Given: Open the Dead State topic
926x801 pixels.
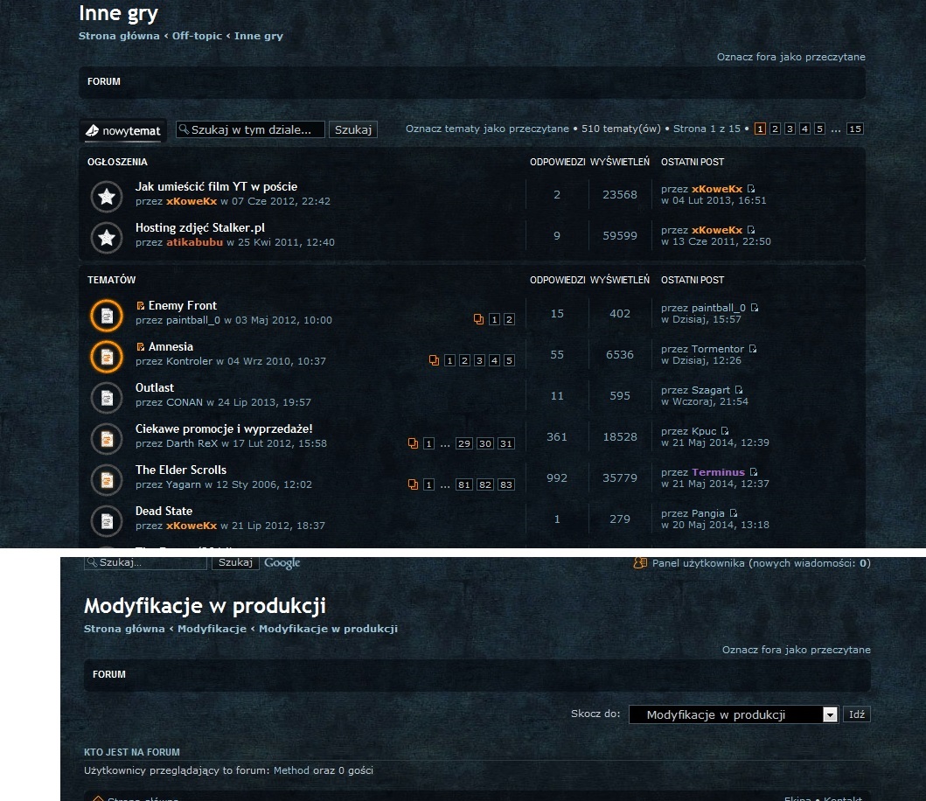Looking at the screenshot, I should [164, 511].
